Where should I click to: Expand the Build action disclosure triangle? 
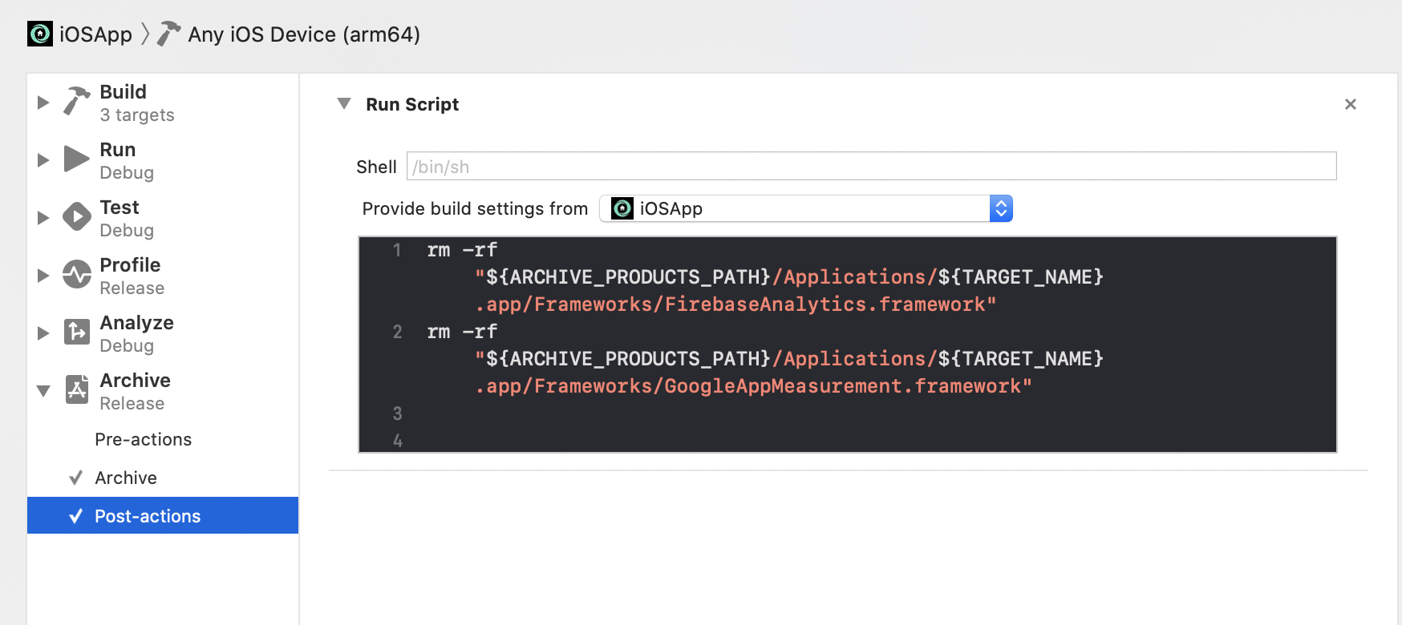pos(43,103)
